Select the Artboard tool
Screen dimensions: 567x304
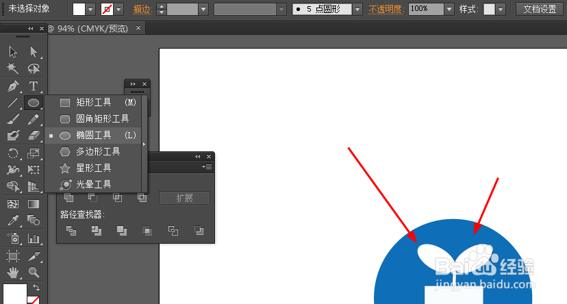(13, 256)
